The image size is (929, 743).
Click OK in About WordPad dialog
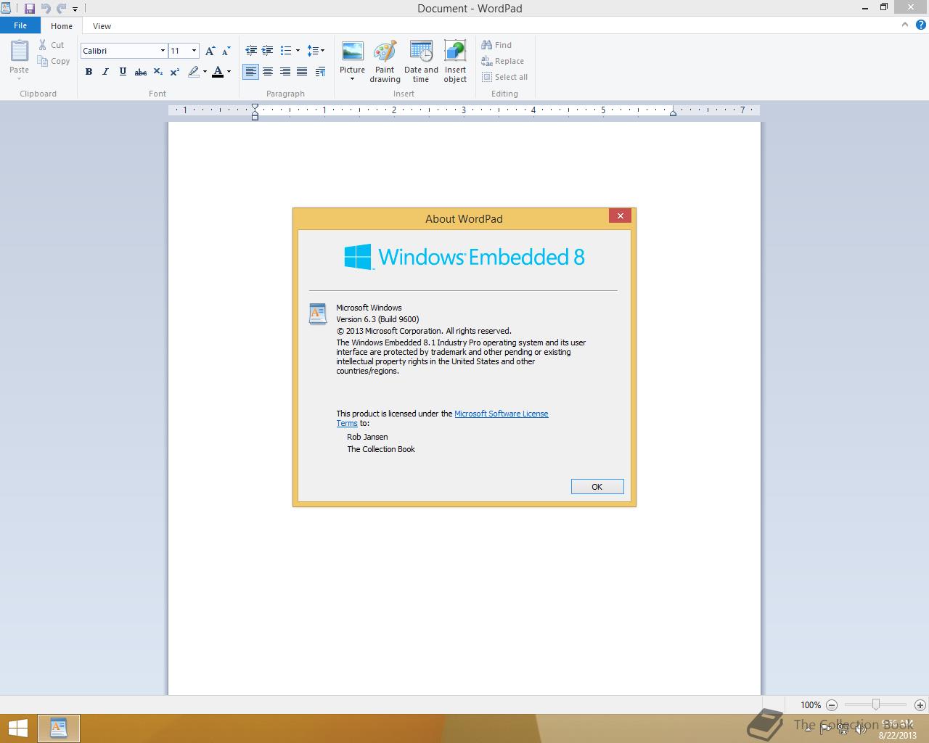pos(597,487)
